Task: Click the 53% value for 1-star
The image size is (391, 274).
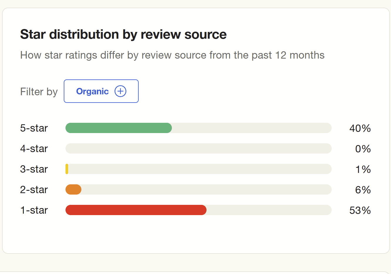Action: pyautogui.click(x=360, y=210)
